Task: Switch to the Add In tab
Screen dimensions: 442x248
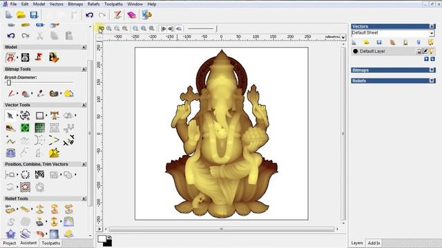Action: [x=374, y=243]
